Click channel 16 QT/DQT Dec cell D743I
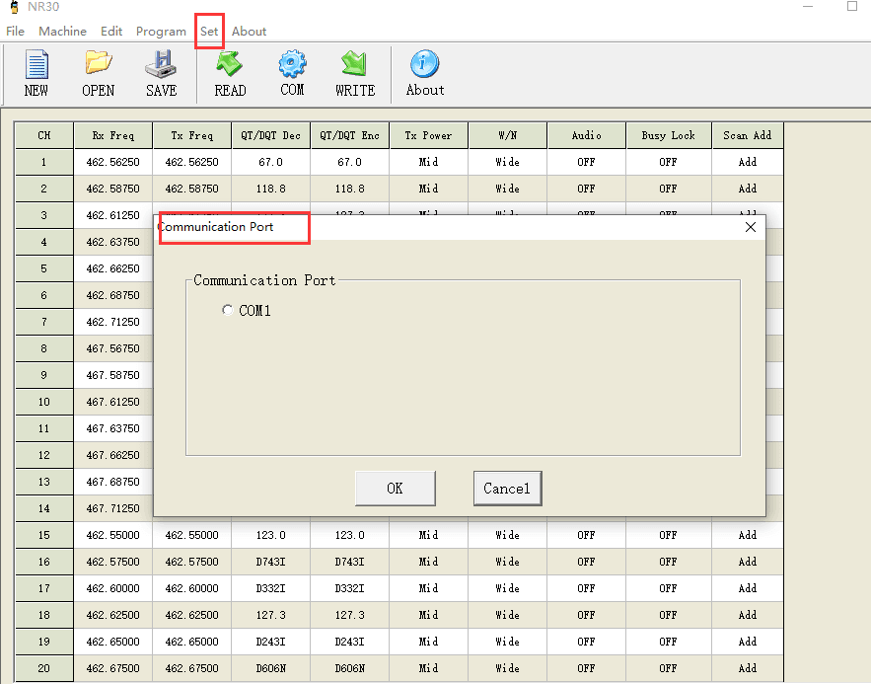 270,562
